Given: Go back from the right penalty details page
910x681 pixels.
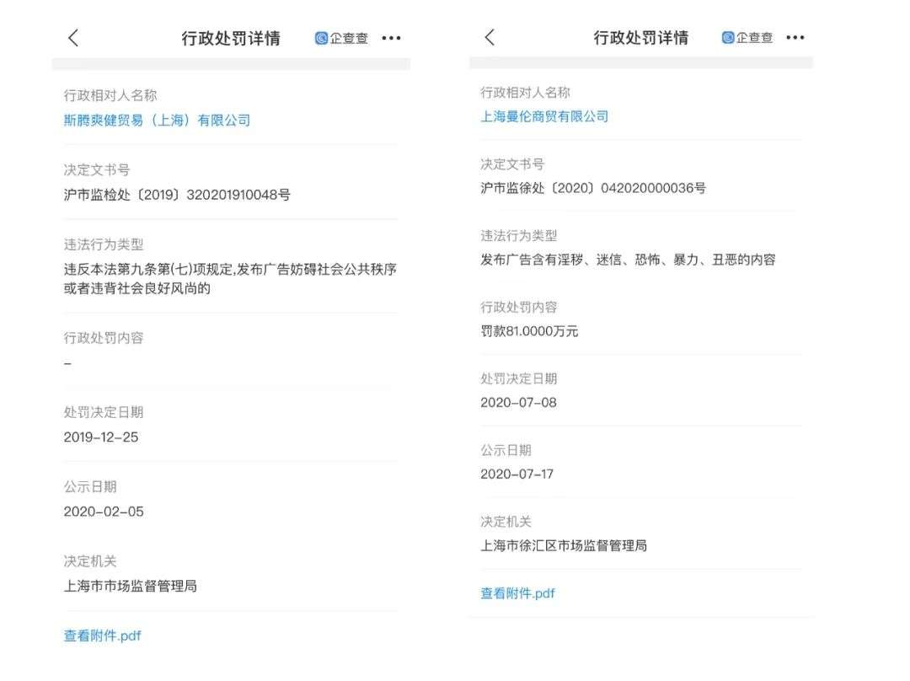Looking at the screenshot, I should click(490, 37).
